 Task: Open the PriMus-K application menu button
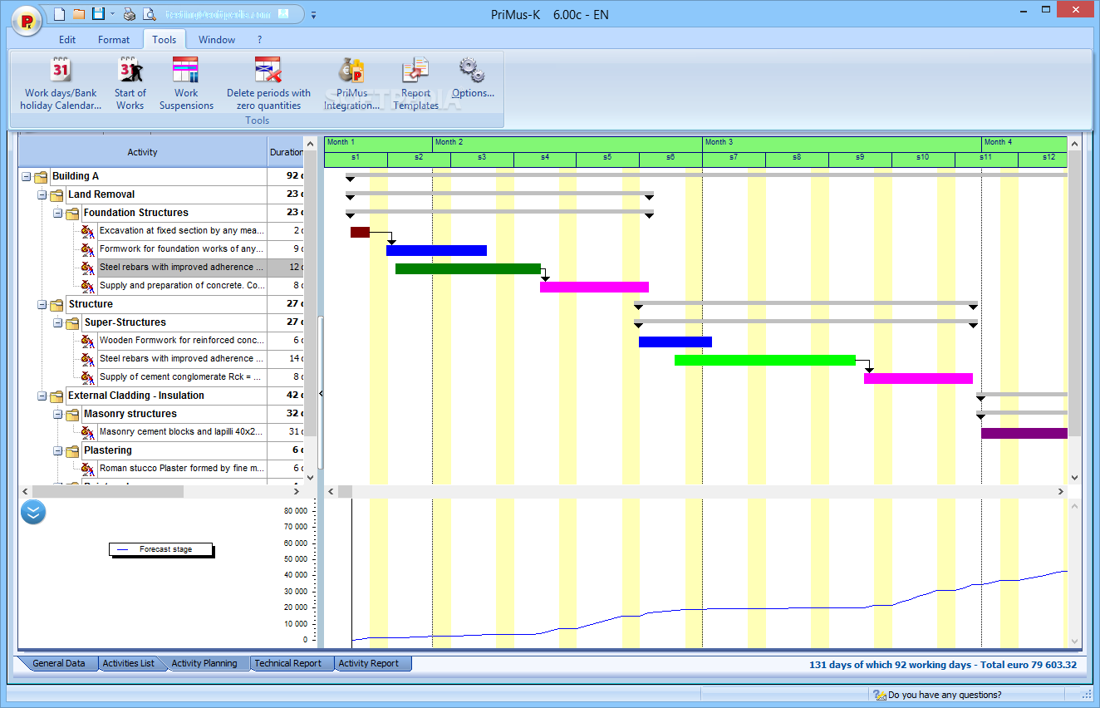pyautogui.click(x=27, y=19)
